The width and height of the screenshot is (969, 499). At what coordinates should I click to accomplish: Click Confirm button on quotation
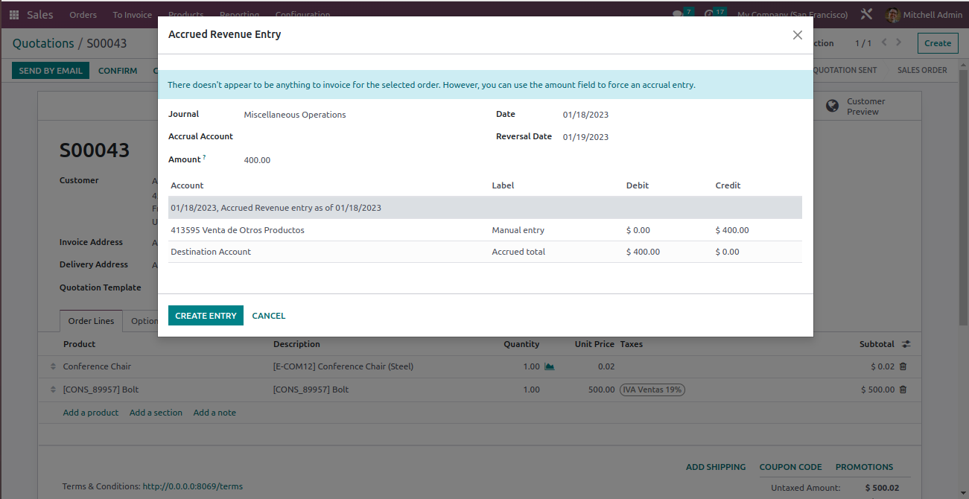(118, 71)
